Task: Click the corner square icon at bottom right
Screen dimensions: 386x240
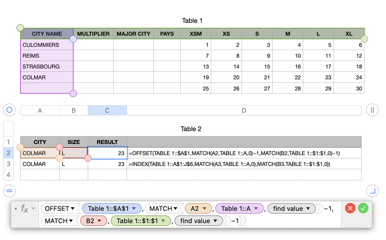Action: (372, 191)
